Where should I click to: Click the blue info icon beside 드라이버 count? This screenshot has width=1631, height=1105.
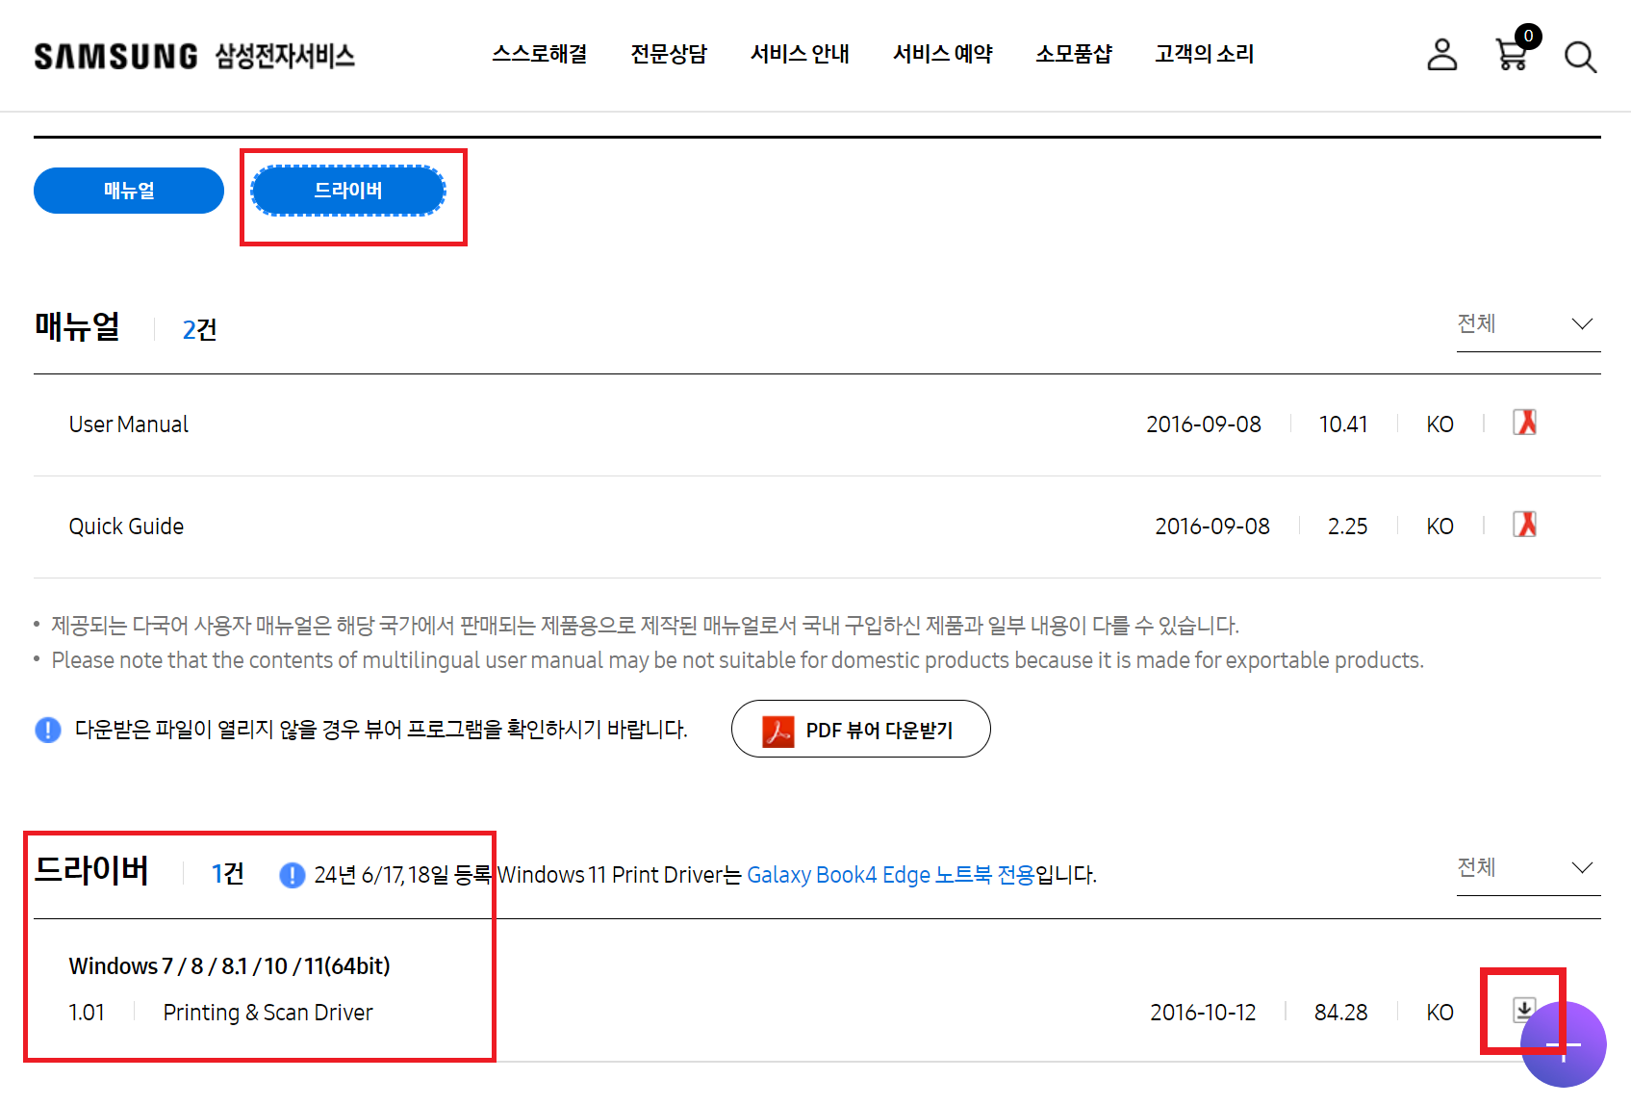291,875
